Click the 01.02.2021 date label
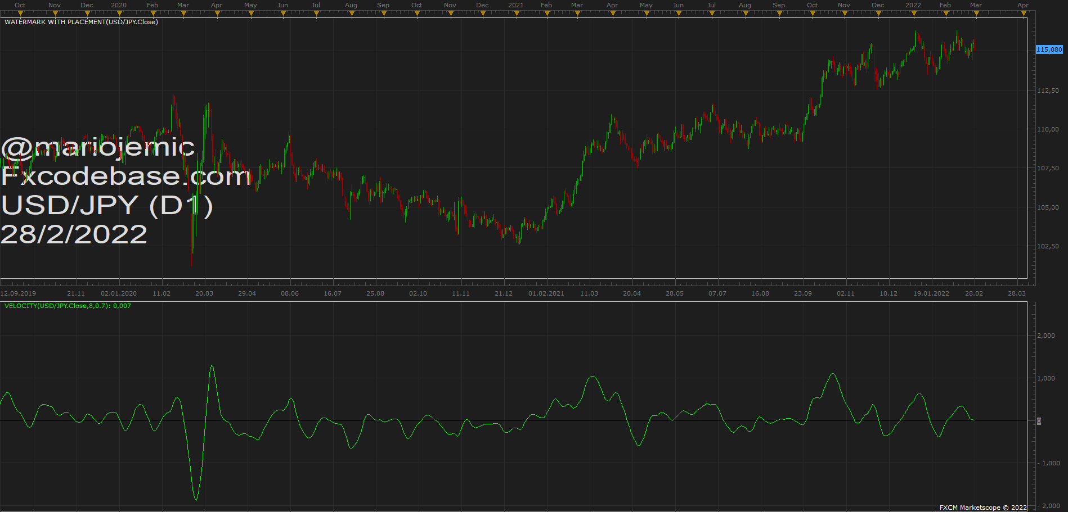The image size is (1068, 512). (x=546, y=293)
